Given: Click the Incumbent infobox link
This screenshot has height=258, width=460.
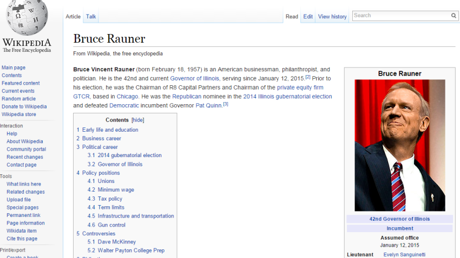Looking at the screenshot, I should [399, 228].
